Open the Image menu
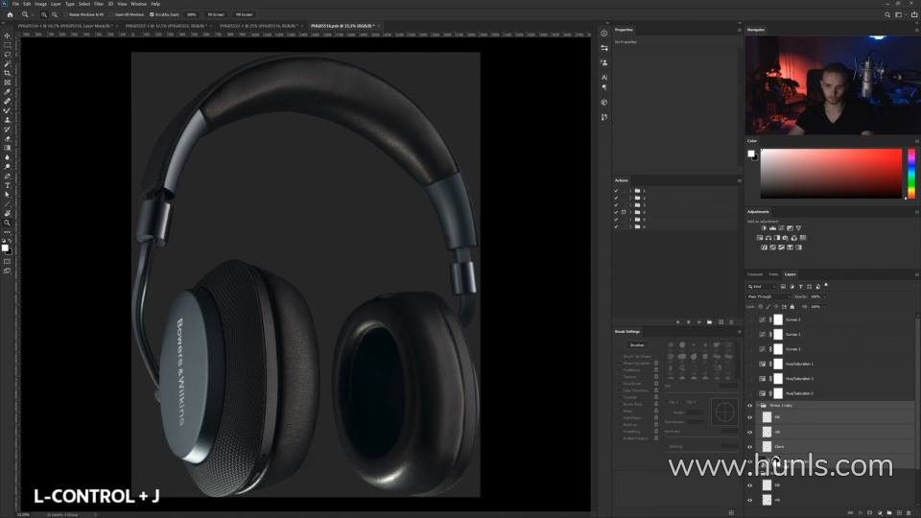This screenshot has height=518, width=921. pyautogui.click(x=40, y=4)
